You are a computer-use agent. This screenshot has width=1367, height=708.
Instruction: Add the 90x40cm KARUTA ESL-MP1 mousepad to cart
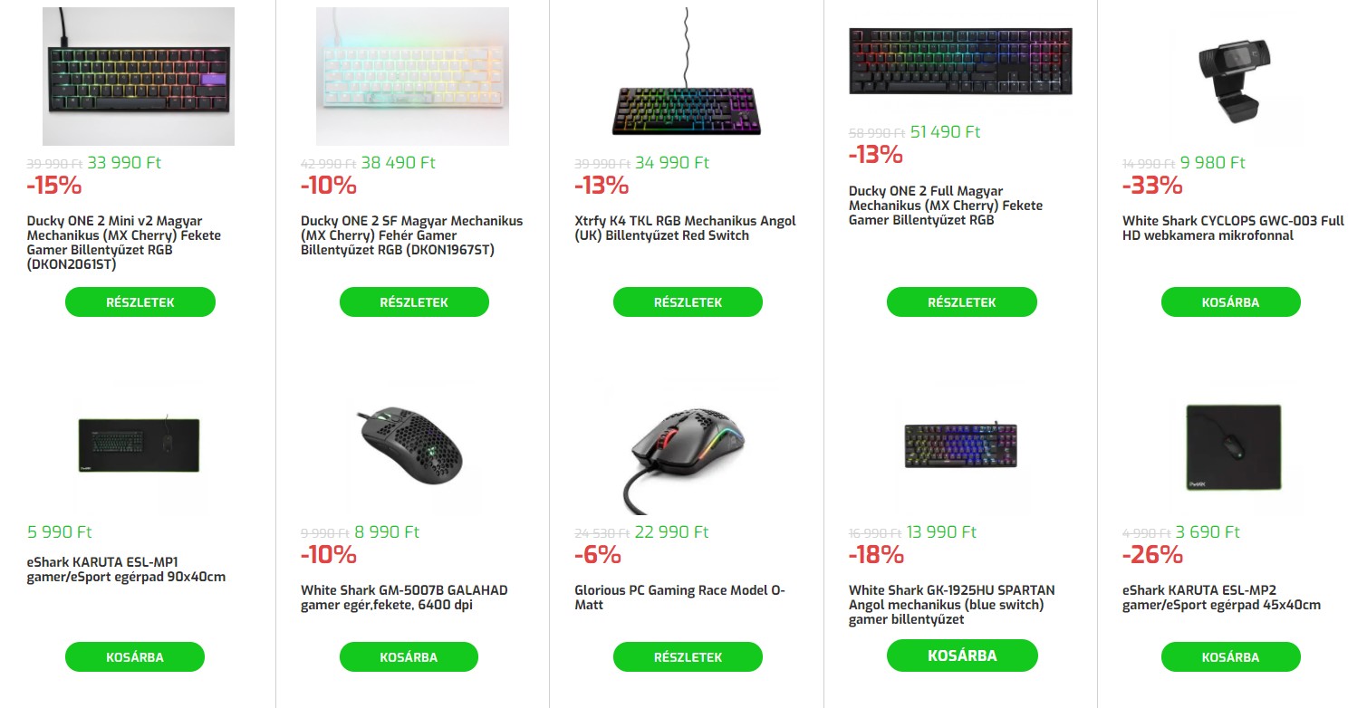click(x=135, y=657)
